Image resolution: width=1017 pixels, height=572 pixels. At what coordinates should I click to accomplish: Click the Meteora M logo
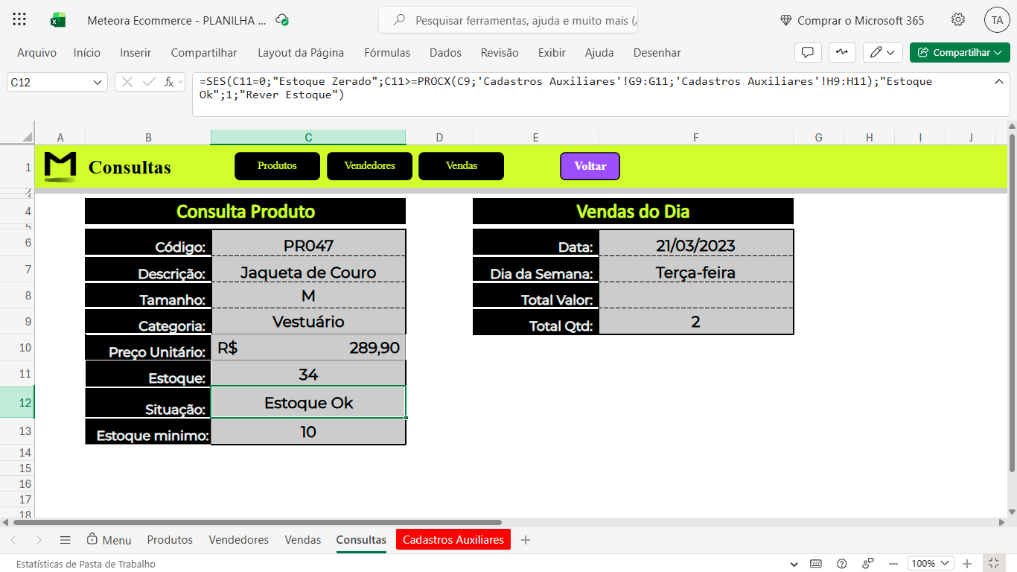pyautogui.click(x=60, y=167)
